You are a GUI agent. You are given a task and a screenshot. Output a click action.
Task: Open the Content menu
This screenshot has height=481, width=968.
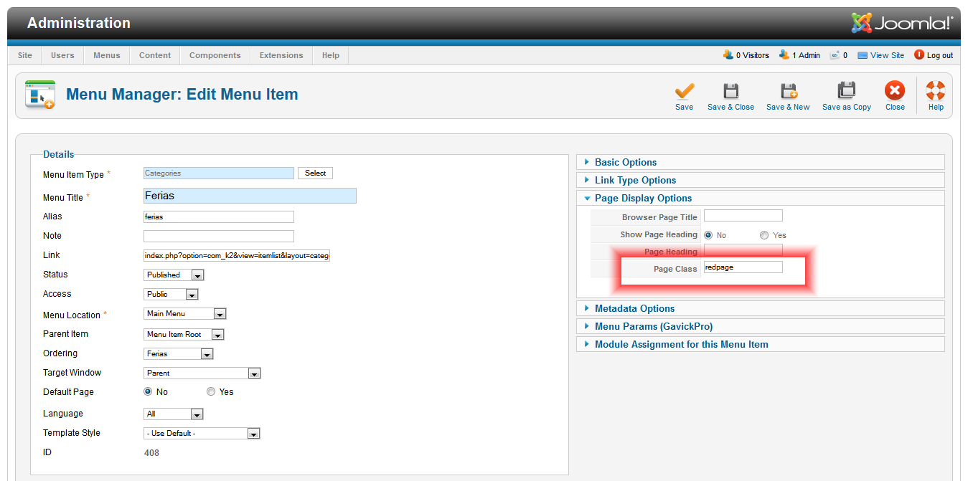click(155, 55)
